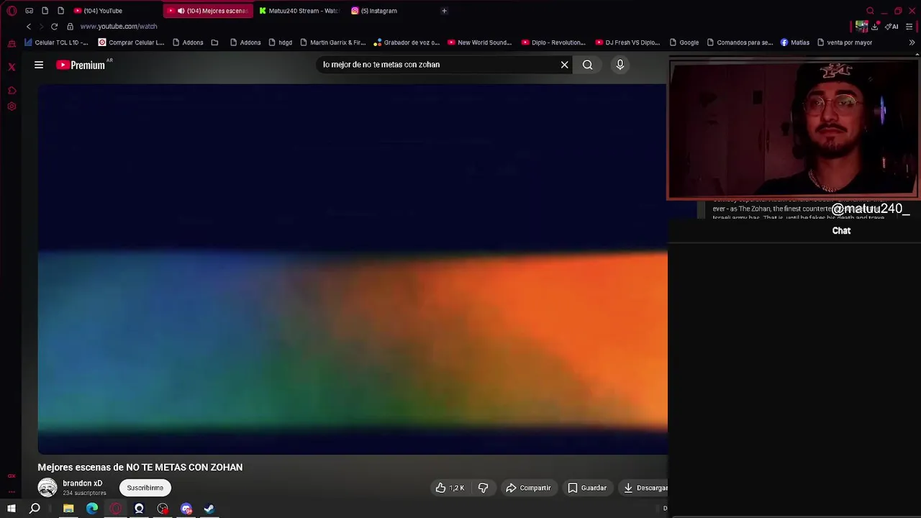Open File Explorer from the taskbar
Screen dimensions: 921x518
pos(68,509)
